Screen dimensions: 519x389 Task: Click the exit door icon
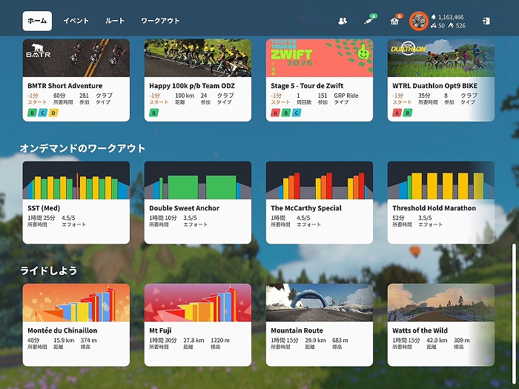(486, 21)
